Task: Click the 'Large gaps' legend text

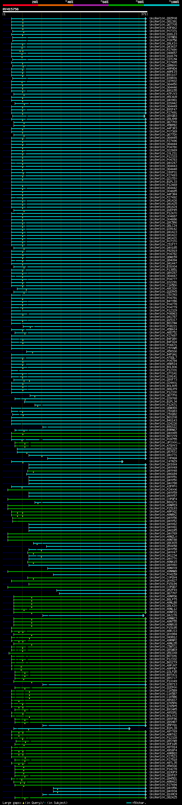Action: pos(12,802)
